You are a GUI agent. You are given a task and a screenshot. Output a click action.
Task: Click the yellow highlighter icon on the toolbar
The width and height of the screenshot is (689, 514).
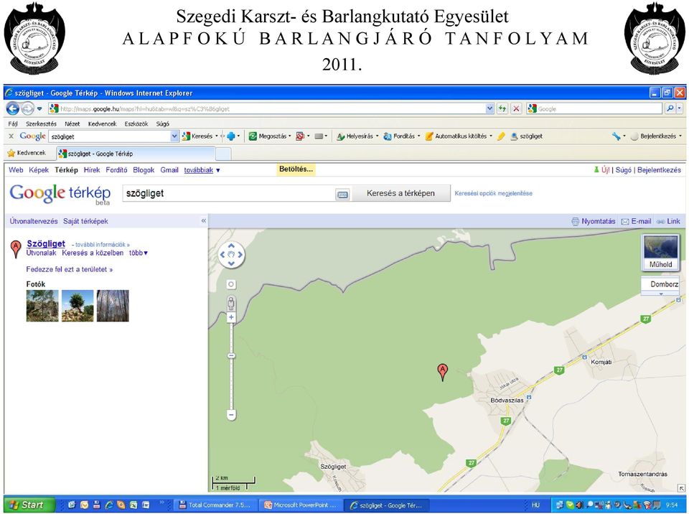[x=501, y=136]
